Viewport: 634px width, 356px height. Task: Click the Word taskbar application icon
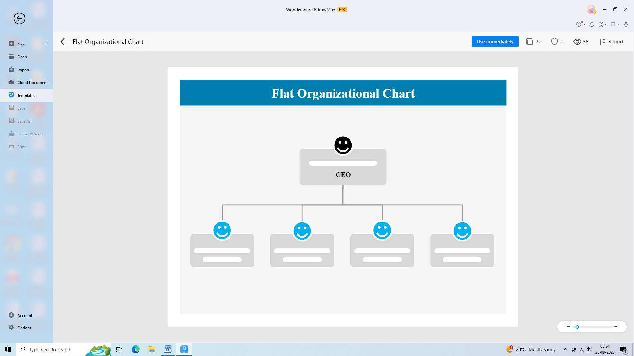[168, 349]
